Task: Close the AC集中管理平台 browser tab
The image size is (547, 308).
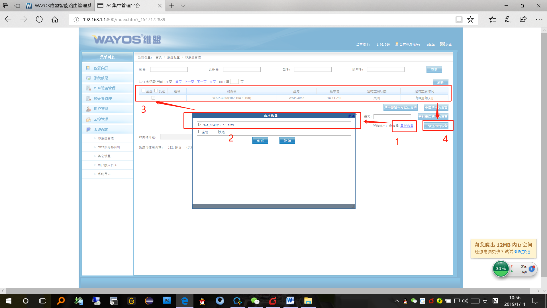Action: (160, 6)
